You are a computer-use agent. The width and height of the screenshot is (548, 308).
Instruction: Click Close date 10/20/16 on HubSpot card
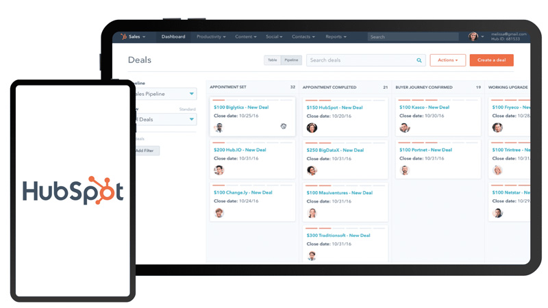coord(329,116)
